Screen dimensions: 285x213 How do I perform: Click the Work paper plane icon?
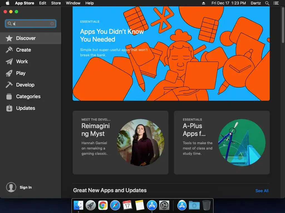coord(9,62)
